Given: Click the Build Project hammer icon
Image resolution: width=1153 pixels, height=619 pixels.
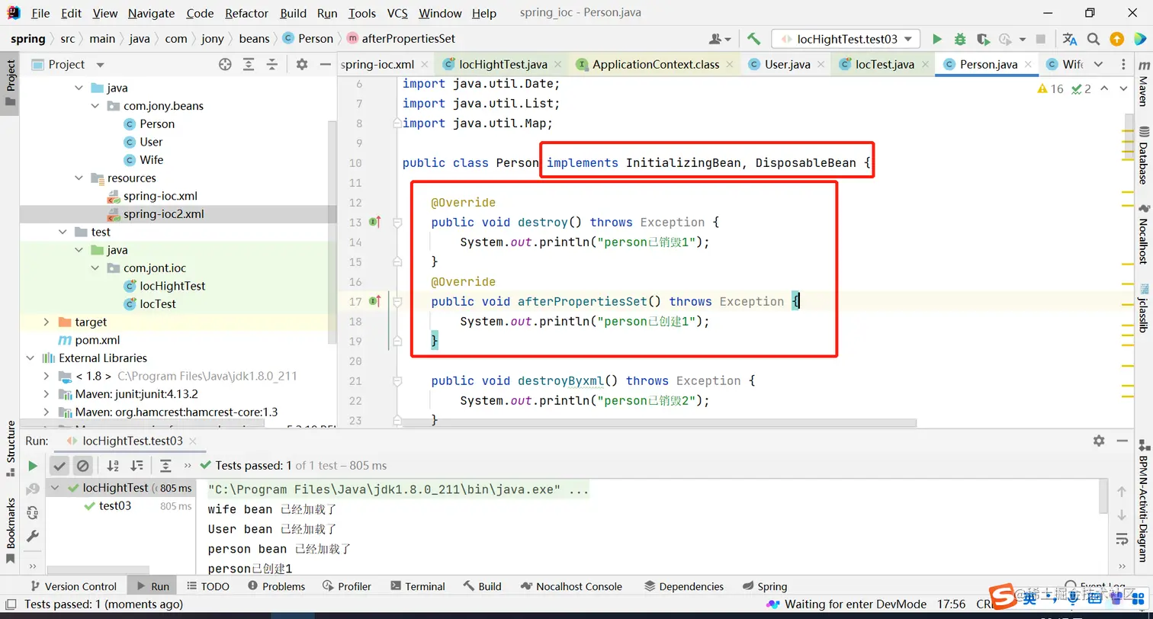Looking at the screenshot, I should coord(753,39).
